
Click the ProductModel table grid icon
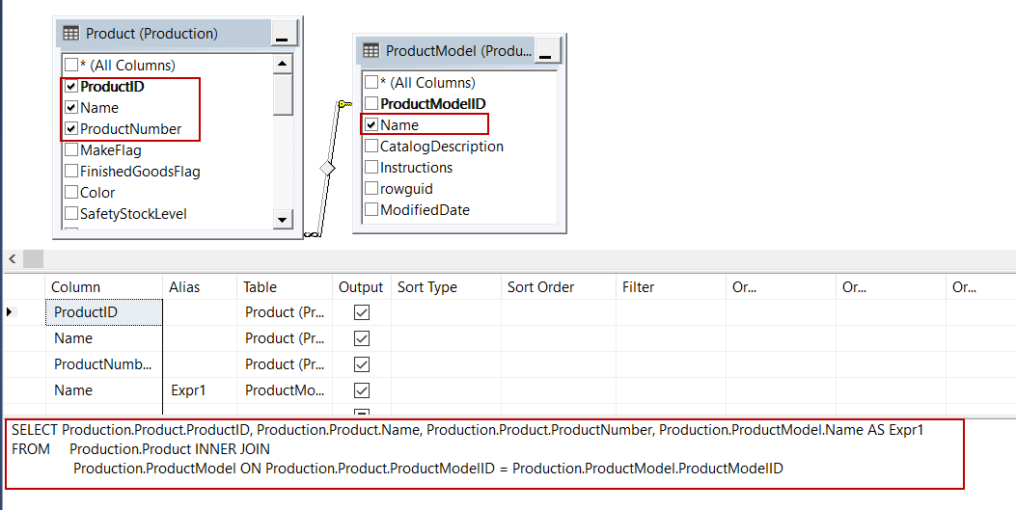coord(371,51)
